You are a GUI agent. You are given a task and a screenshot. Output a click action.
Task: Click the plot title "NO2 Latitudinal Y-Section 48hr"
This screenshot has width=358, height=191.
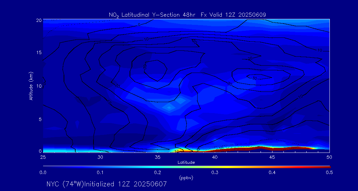coord(153,15)
